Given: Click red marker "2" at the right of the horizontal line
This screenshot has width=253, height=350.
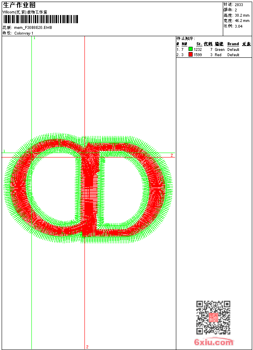Looking at the screenshot, I should 172,155.
